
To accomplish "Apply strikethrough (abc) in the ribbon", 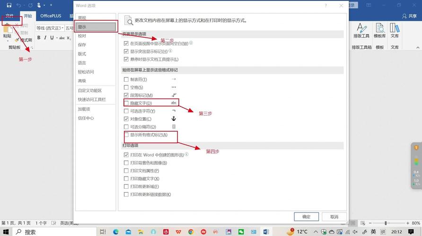I will 62,38.
